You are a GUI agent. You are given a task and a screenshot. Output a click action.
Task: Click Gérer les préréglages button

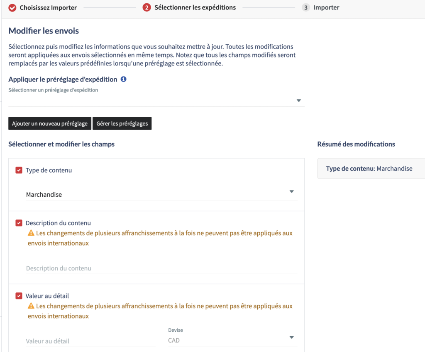pyautogui.click(x=122, y=123)
